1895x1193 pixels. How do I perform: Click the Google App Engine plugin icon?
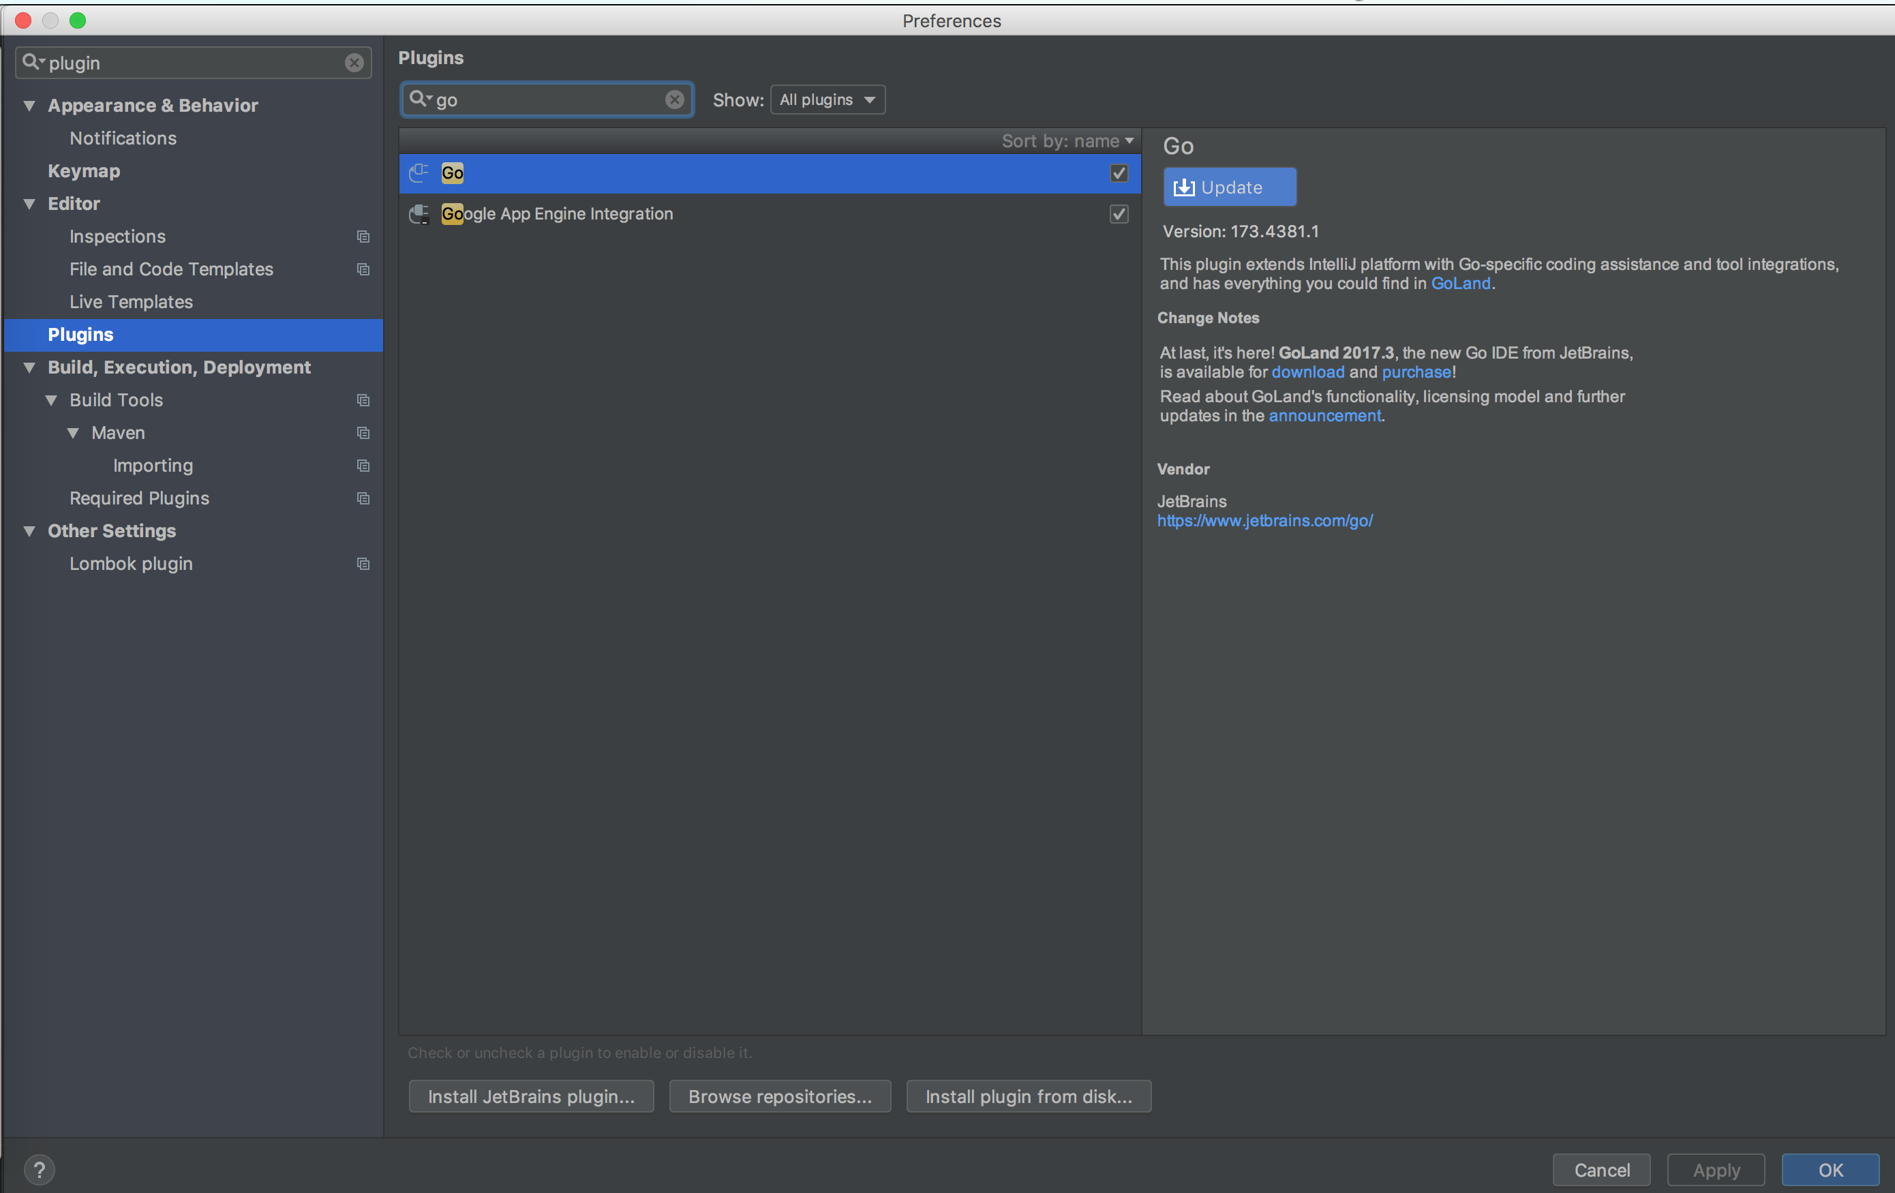click(419, 213)
